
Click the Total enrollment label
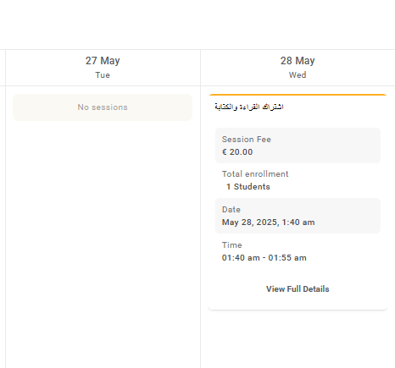[x=255, y=174]
